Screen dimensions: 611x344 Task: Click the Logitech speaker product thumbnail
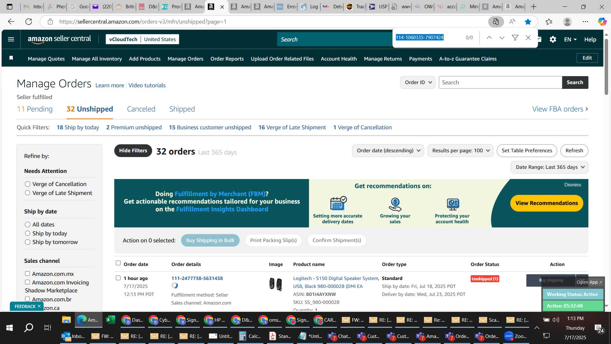[276, 284]
